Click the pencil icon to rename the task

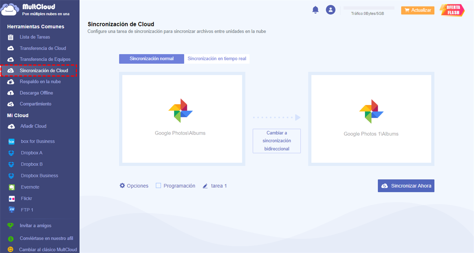[x=205, y=186]
